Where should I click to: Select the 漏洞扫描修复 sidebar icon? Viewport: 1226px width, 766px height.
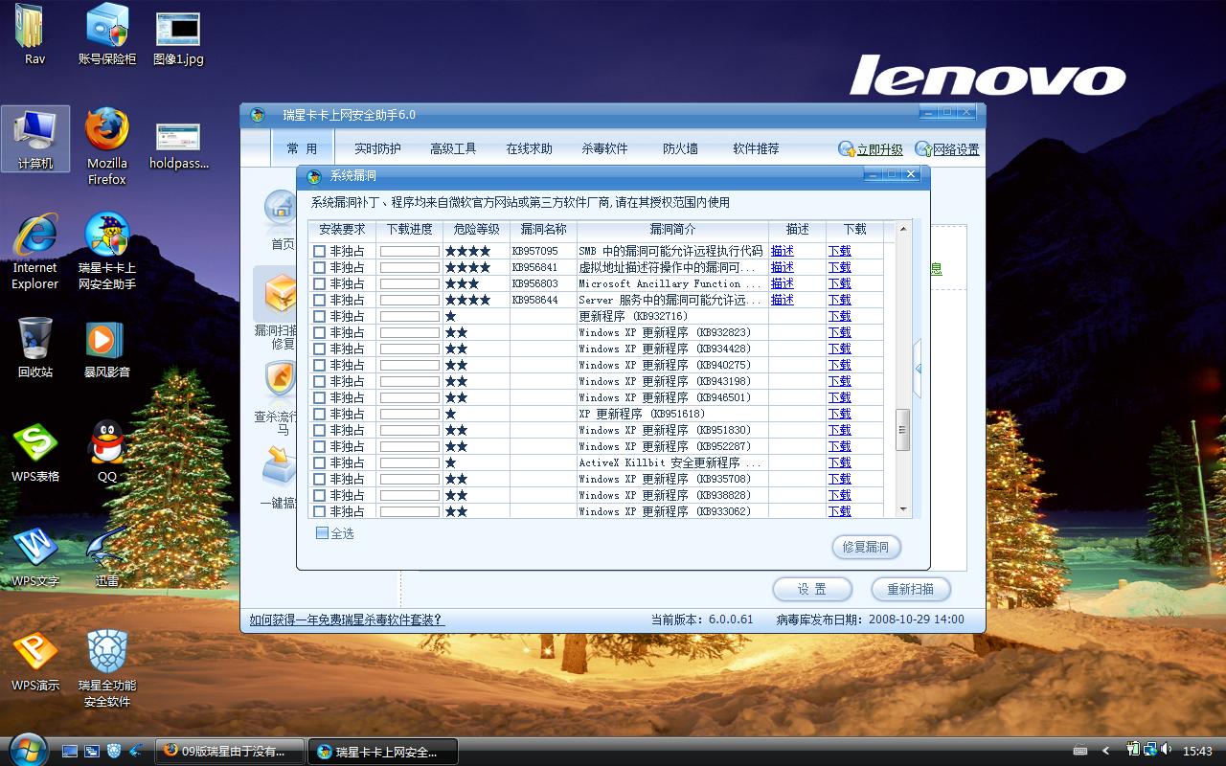(280, 293)
